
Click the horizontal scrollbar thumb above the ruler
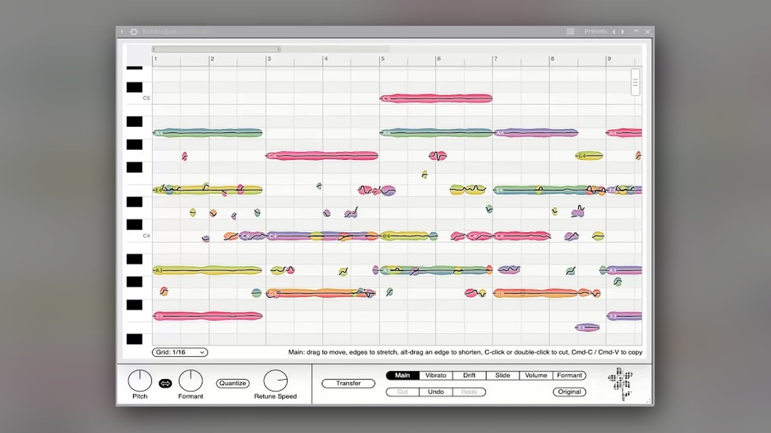216,49
